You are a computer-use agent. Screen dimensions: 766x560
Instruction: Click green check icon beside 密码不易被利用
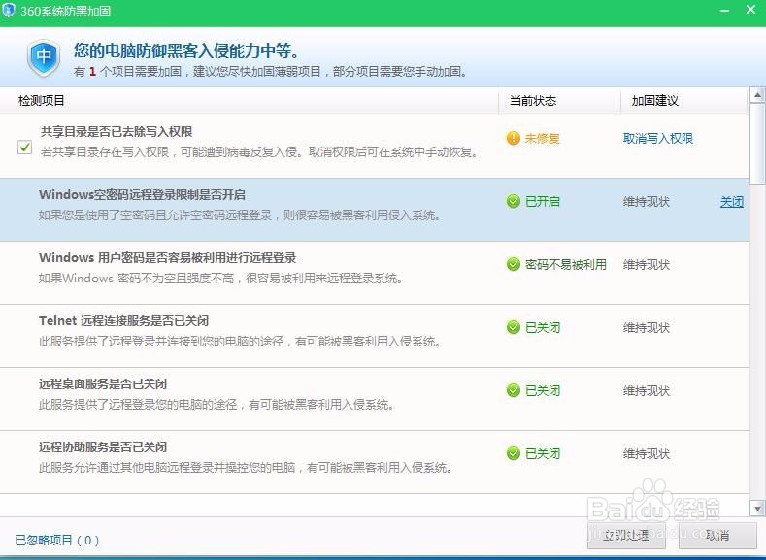coord(514,264)
